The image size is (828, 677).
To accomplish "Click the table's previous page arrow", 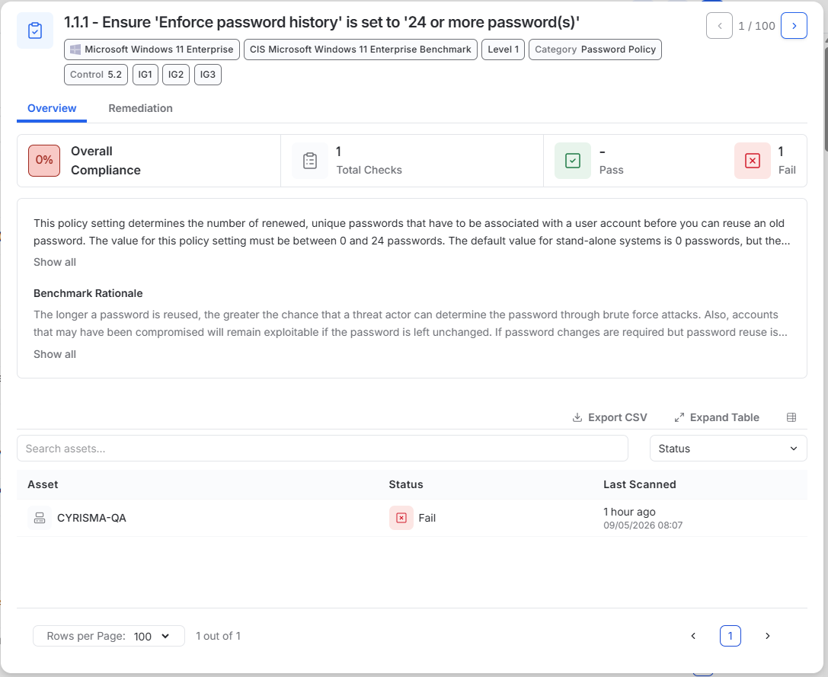I will (x=693, y=636).
